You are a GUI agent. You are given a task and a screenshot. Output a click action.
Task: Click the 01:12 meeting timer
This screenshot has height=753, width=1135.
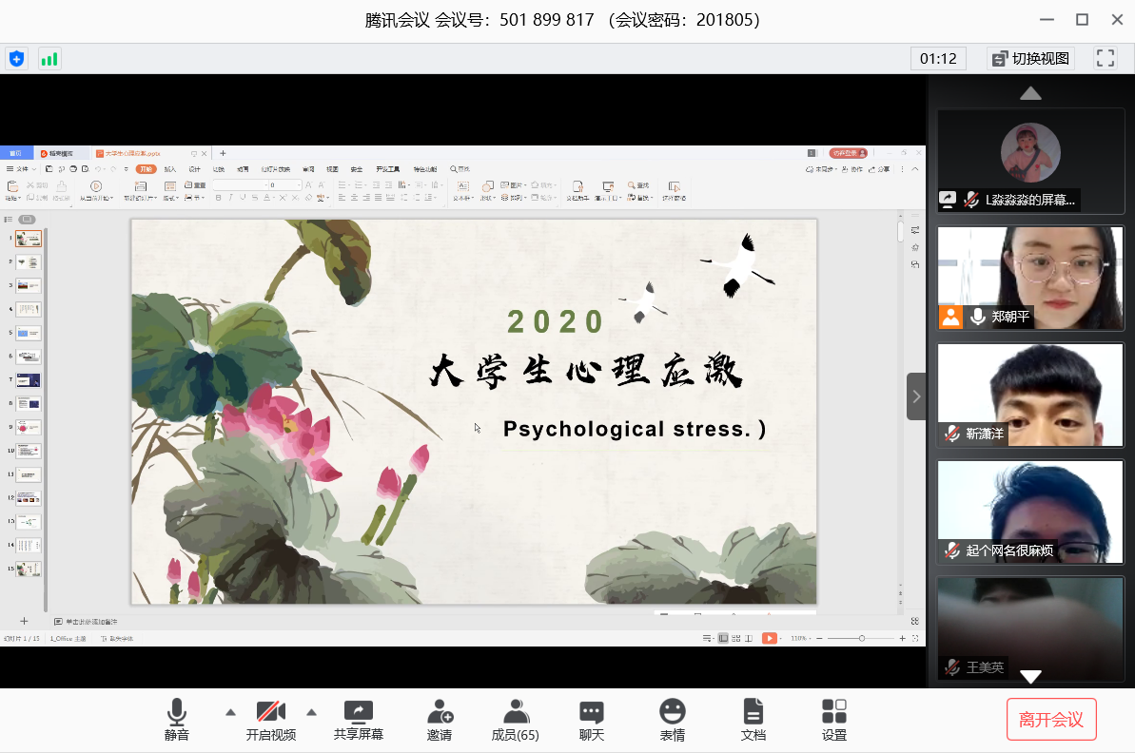click(x=938, y=59)
